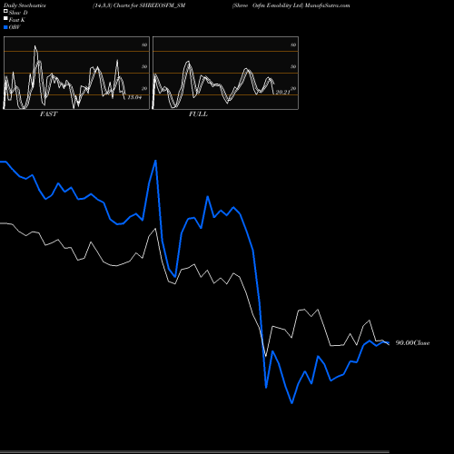Click the Slow D legend swatch
The image size is (454, 454).
click(5, 11)
